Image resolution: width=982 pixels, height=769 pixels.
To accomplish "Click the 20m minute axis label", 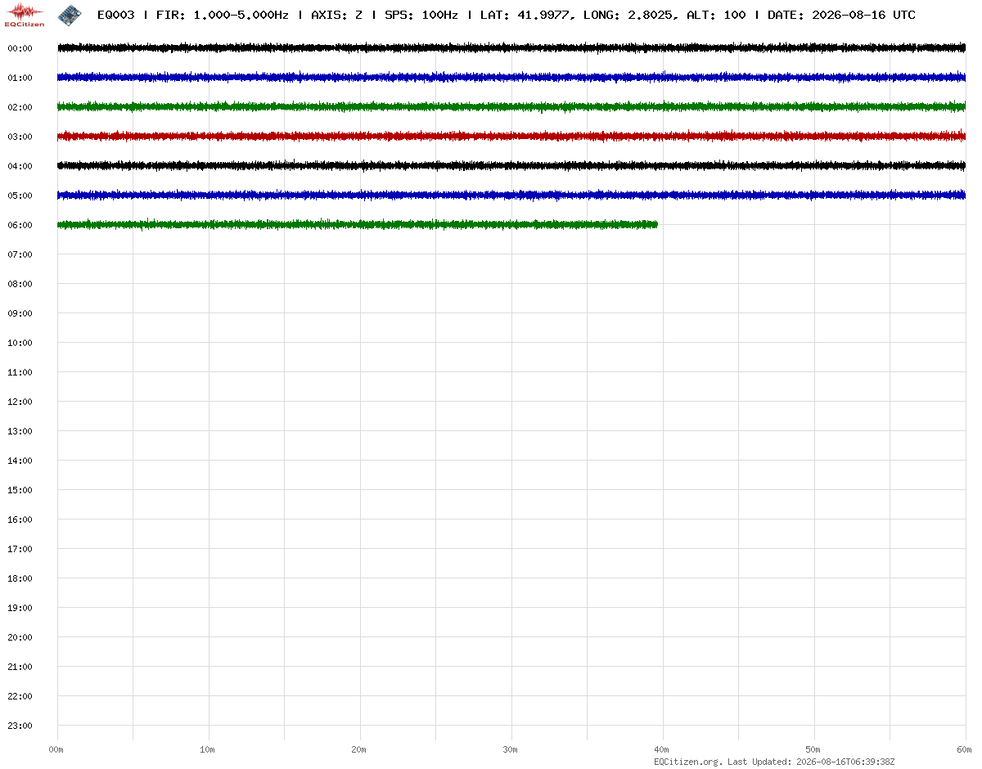I will coord(359,749).
